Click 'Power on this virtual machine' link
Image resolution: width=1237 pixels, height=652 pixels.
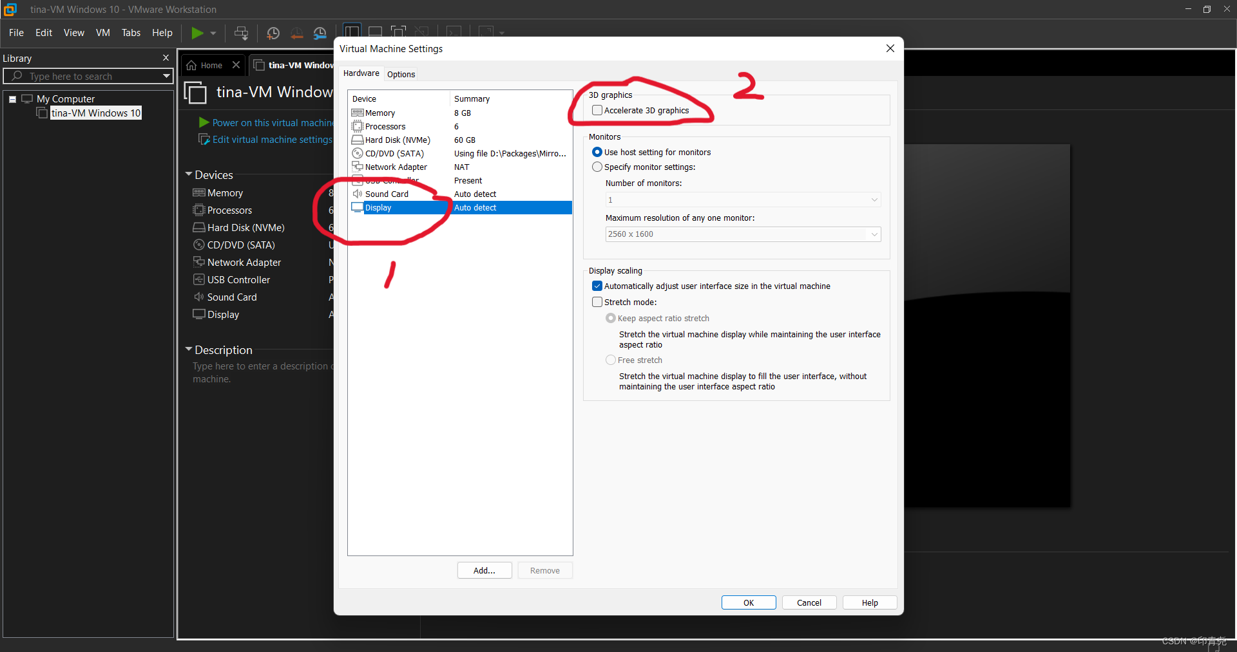coord(273,123)
